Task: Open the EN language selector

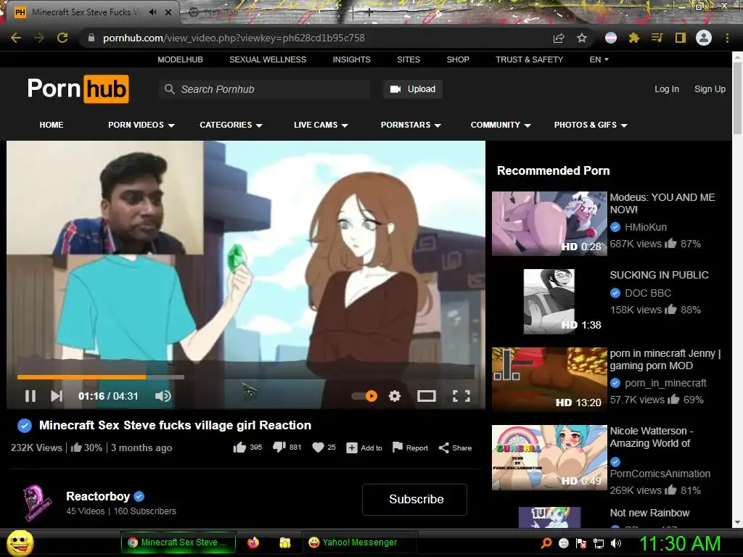Action: [x=599, y=59]
